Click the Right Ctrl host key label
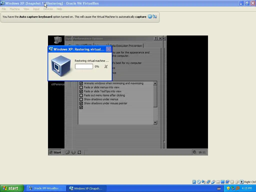The image size is (256, 192). click(250, 182)
